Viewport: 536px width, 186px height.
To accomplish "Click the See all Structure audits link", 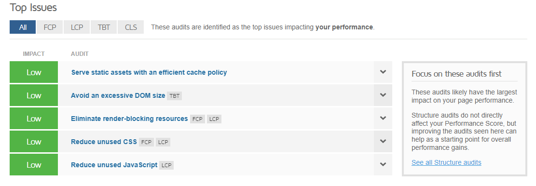I will tap(446, 162).
